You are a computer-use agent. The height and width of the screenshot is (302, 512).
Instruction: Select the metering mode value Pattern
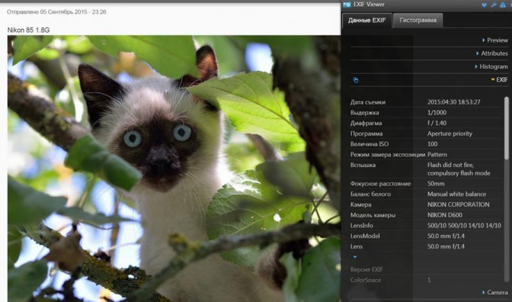coord(437,154)
